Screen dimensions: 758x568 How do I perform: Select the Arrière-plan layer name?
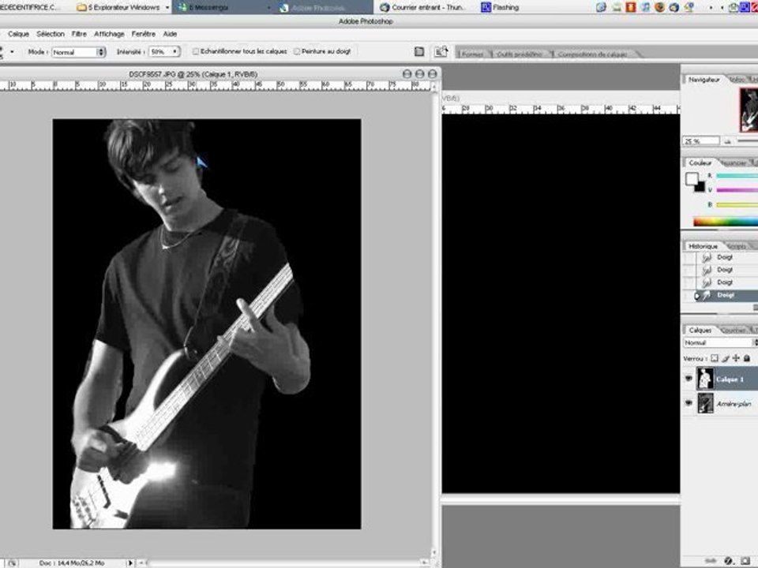click(x=734, y=404)
